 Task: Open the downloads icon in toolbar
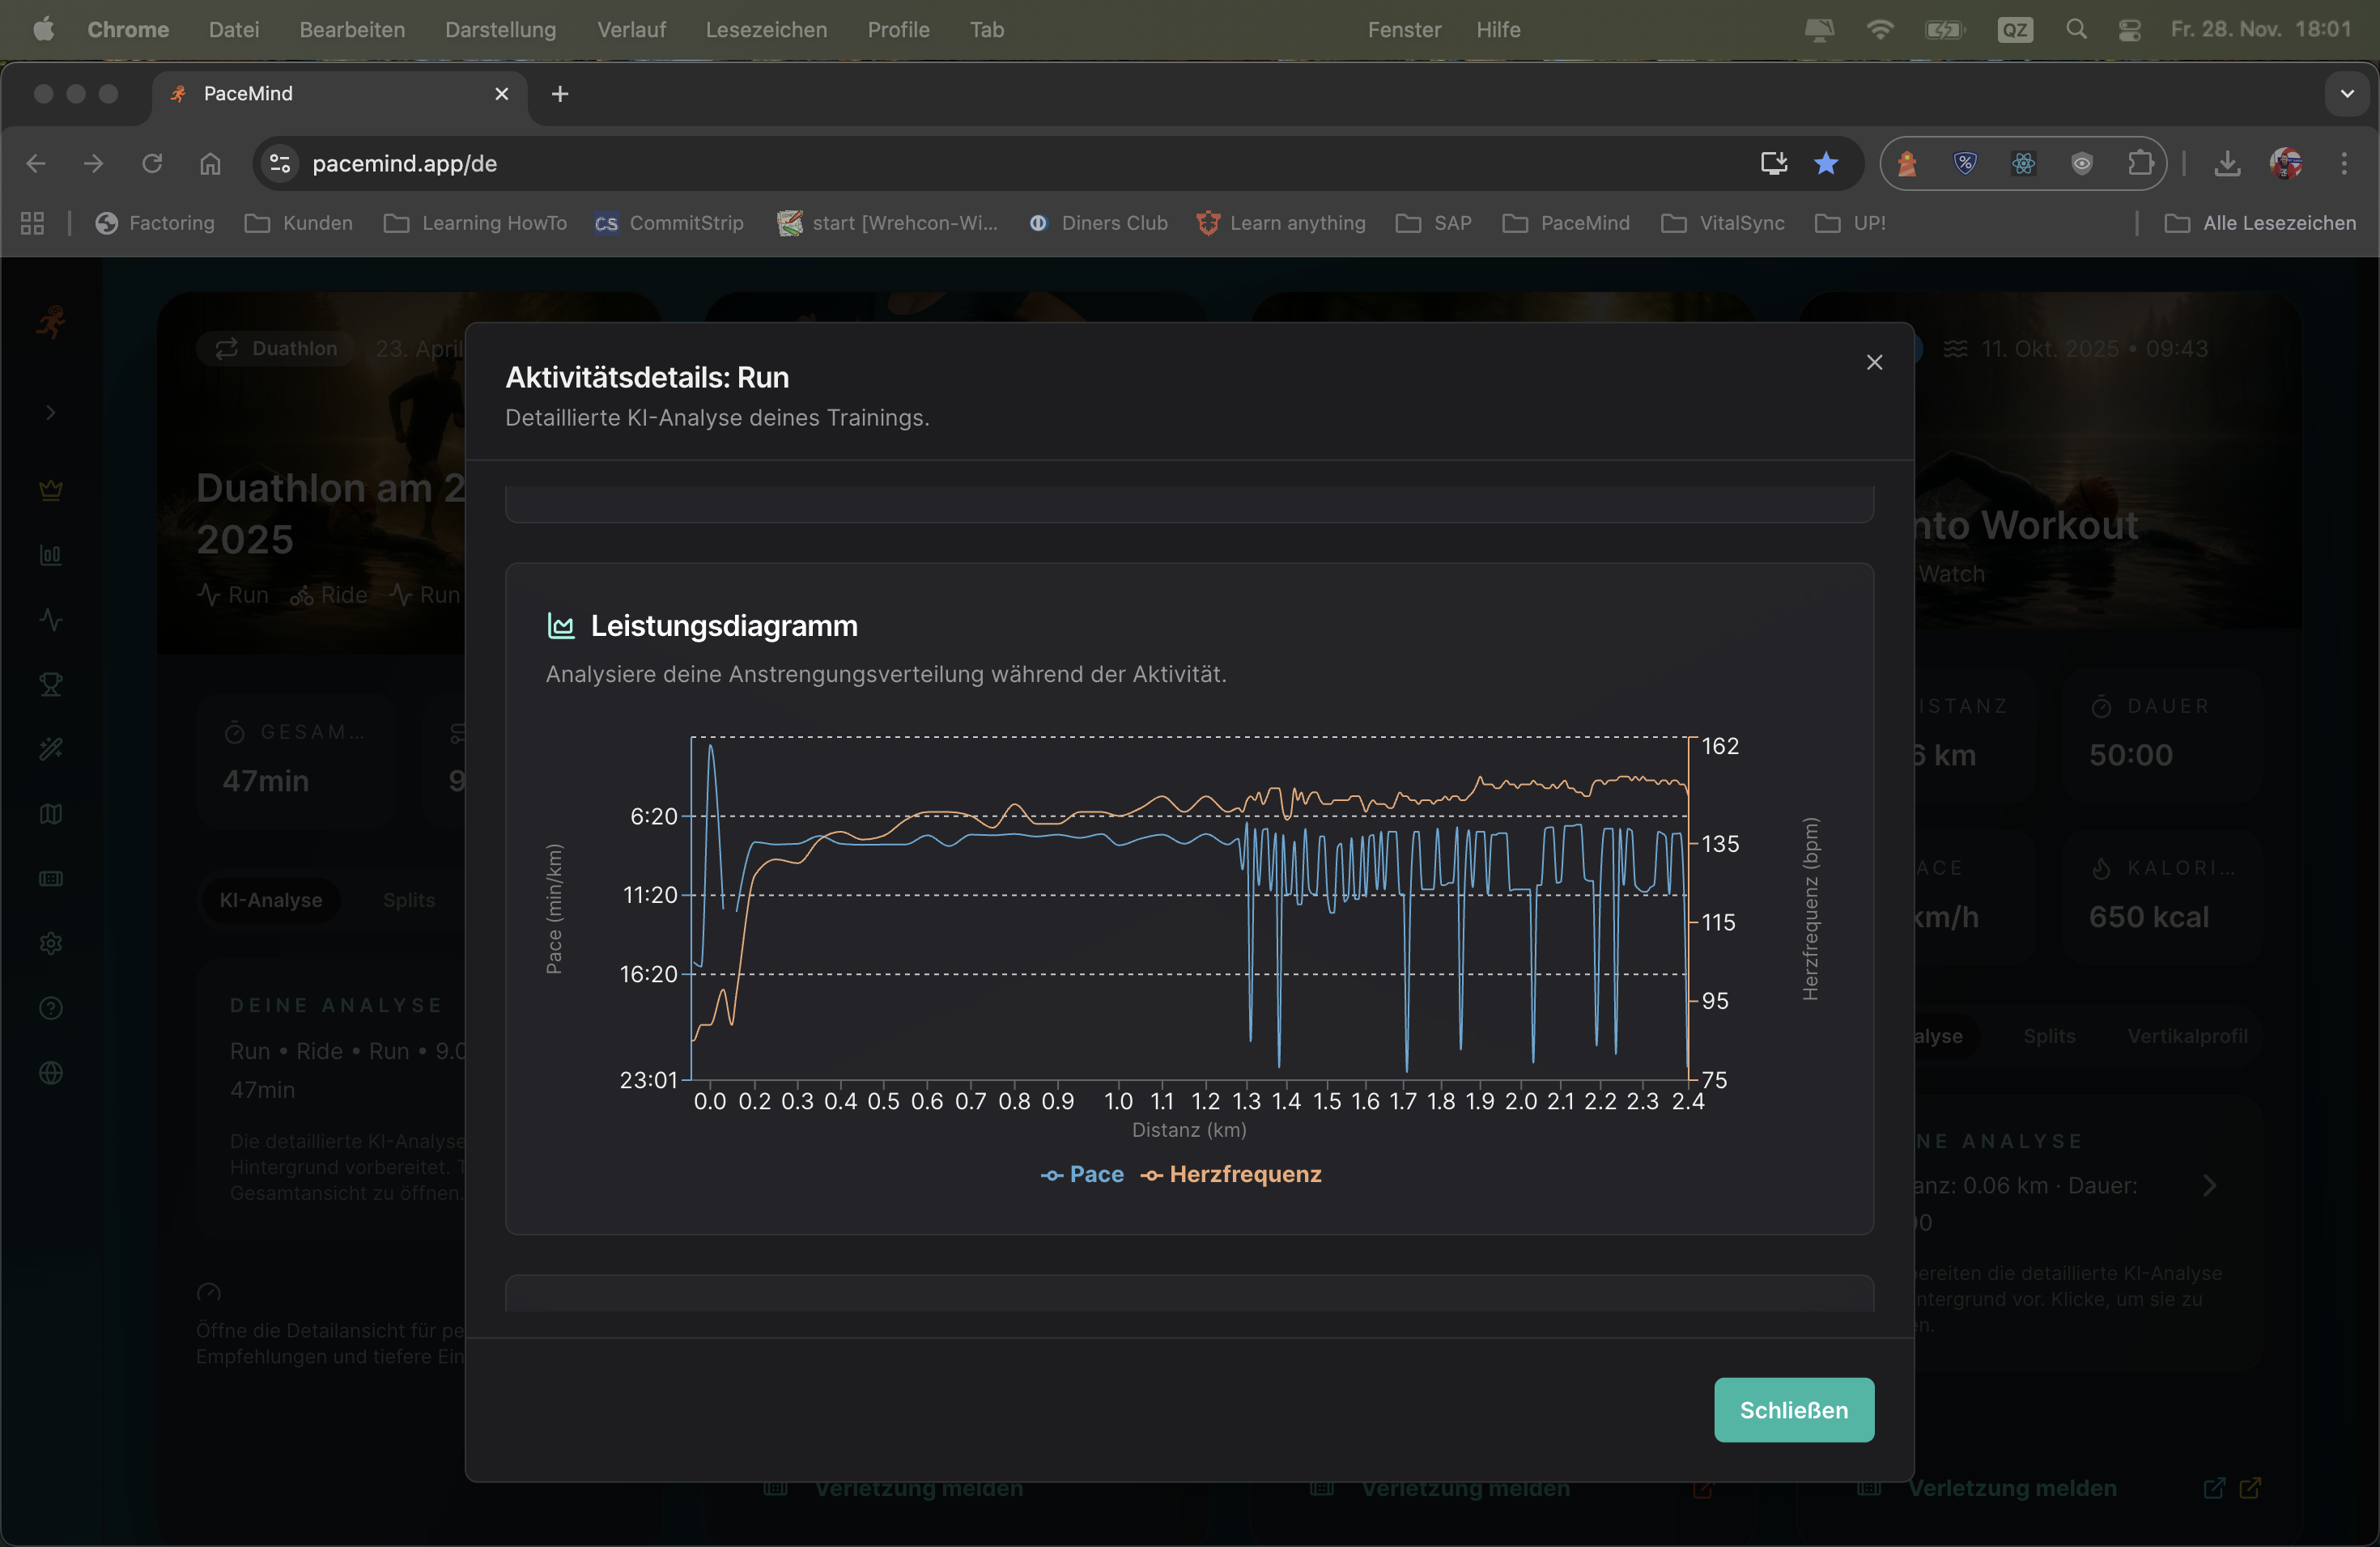pyautogui.click(x=2226, y=163)
